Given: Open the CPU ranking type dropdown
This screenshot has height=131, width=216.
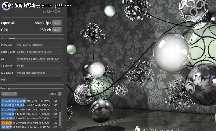Looking at the screenshot, I should [9, 94].
